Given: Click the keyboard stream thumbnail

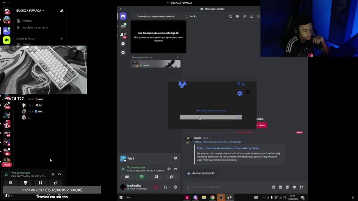Looking at the screenshot, I should point(43,70).
